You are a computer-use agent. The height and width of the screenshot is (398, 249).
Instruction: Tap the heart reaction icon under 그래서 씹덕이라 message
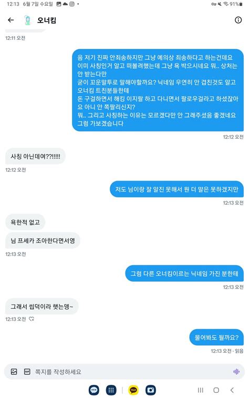(x=32, y=319)
